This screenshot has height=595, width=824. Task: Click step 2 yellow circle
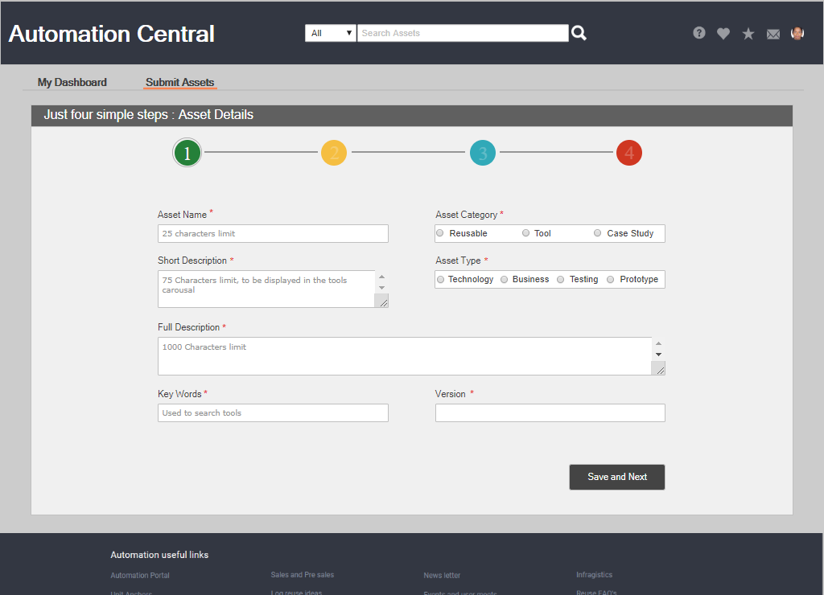[x=334, y=153]
